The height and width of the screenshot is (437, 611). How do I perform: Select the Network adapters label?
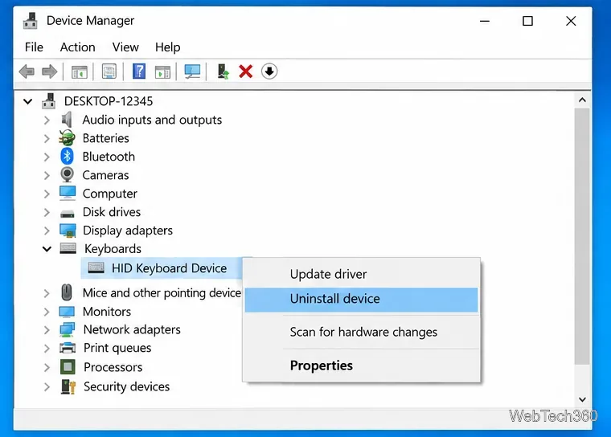click(132, 329)
